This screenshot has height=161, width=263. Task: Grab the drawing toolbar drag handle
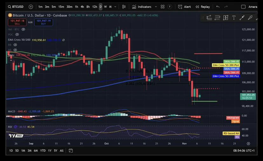click(x=202, y=18)
